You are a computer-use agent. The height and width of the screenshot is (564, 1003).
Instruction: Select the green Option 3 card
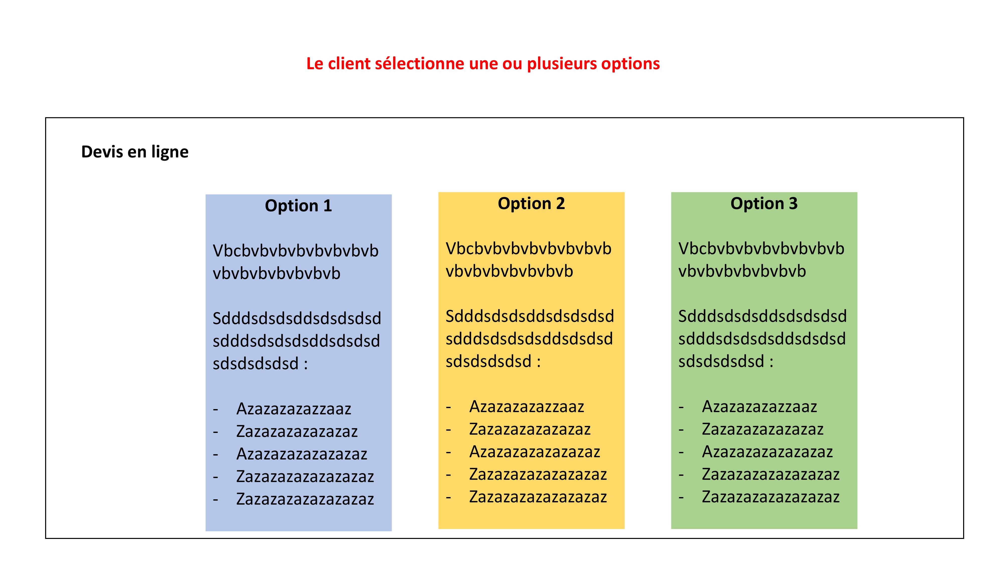click(764, 360)
